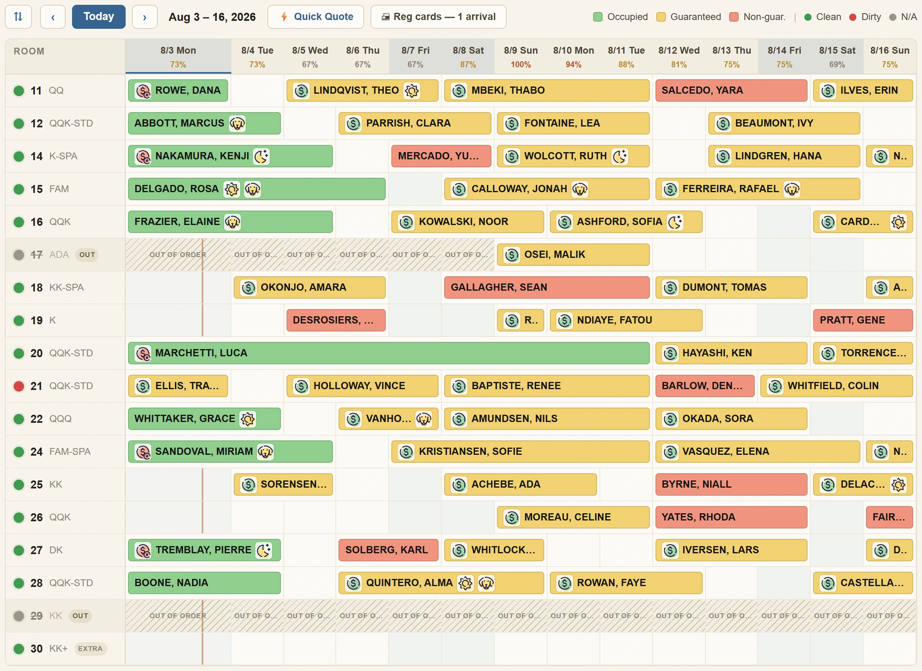The height and width of the screenshot is (671, 922).
Task: Click the moon icon on WOLCOTT, RUTH
Action: (x=620, y=156)
